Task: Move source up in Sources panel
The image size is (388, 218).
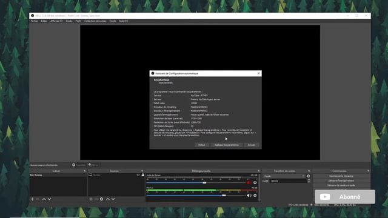Action: coord(108,199)
